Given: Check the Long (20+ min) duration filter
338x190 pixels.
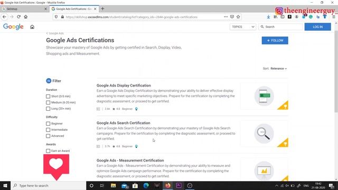Looking at the screenshot, I should coord(48,109).
